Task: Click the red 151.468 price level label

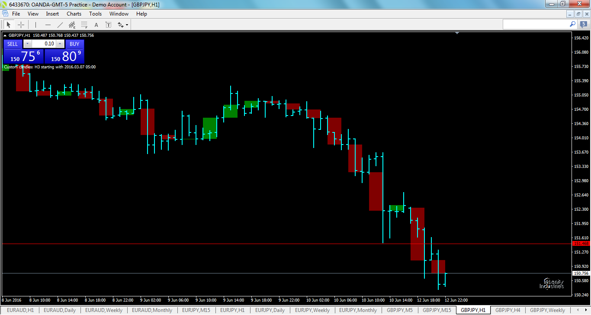Action: (581, 244)
